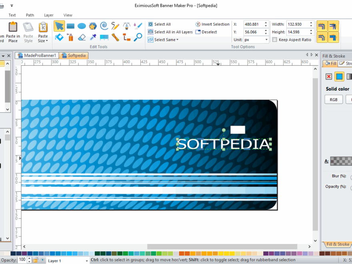The image size is (352, 264).
Task: Click Deselect
Action: [206, 32]
